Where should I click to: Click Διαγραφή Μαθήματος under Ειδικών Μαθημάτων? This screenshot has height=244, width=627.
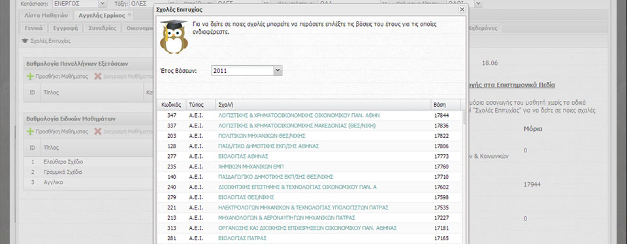124,131
